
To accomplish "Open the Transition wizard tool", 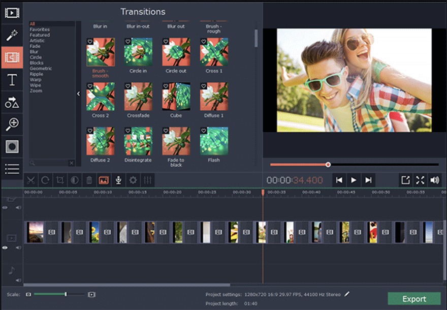I will click(104, 180).
